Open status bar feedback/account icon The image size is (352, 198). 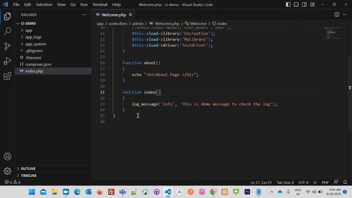(336, 182)
